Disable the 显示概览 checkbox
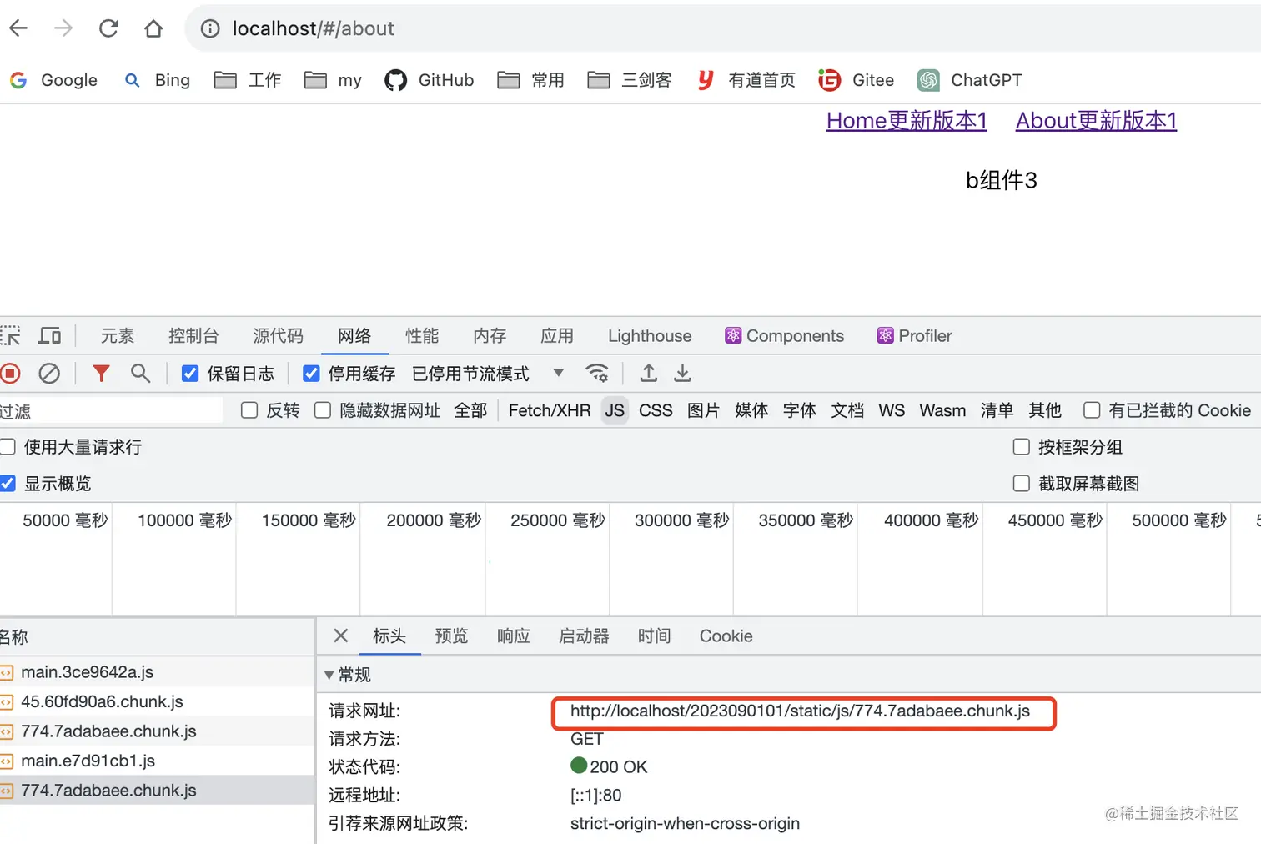 (x=8, y=484)
